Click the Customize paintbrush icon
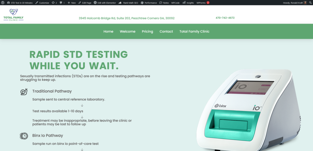 (x=37, y=3)
